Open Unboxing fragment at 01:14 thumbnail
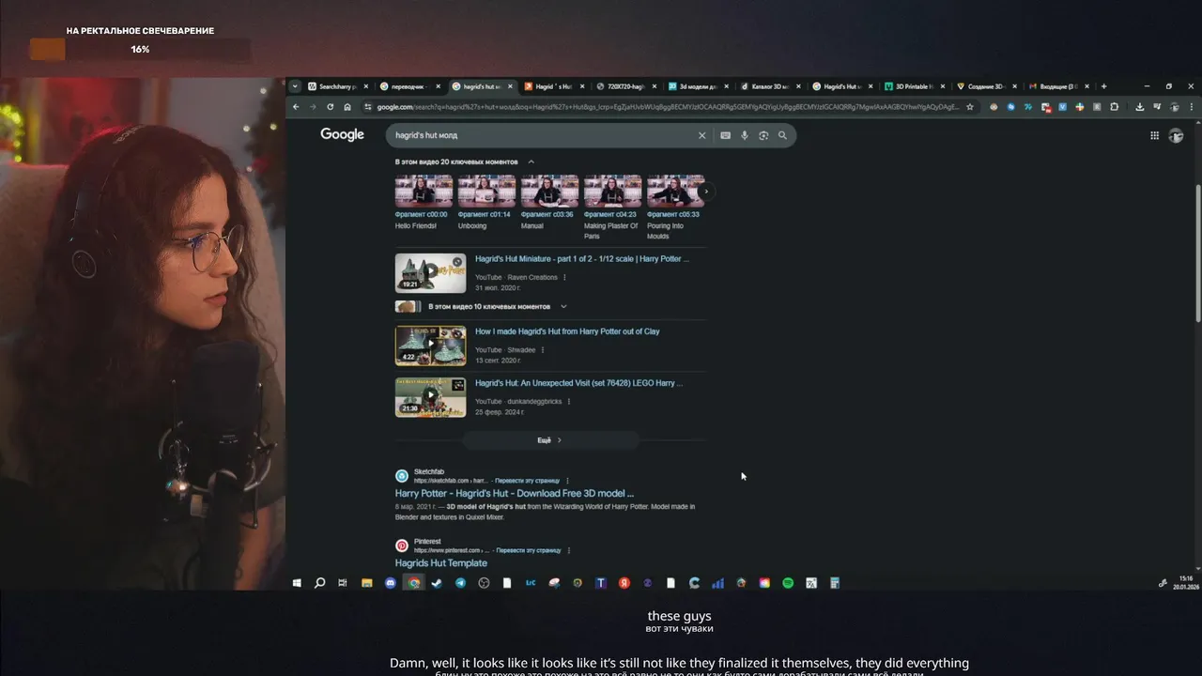 coord(486,191)
